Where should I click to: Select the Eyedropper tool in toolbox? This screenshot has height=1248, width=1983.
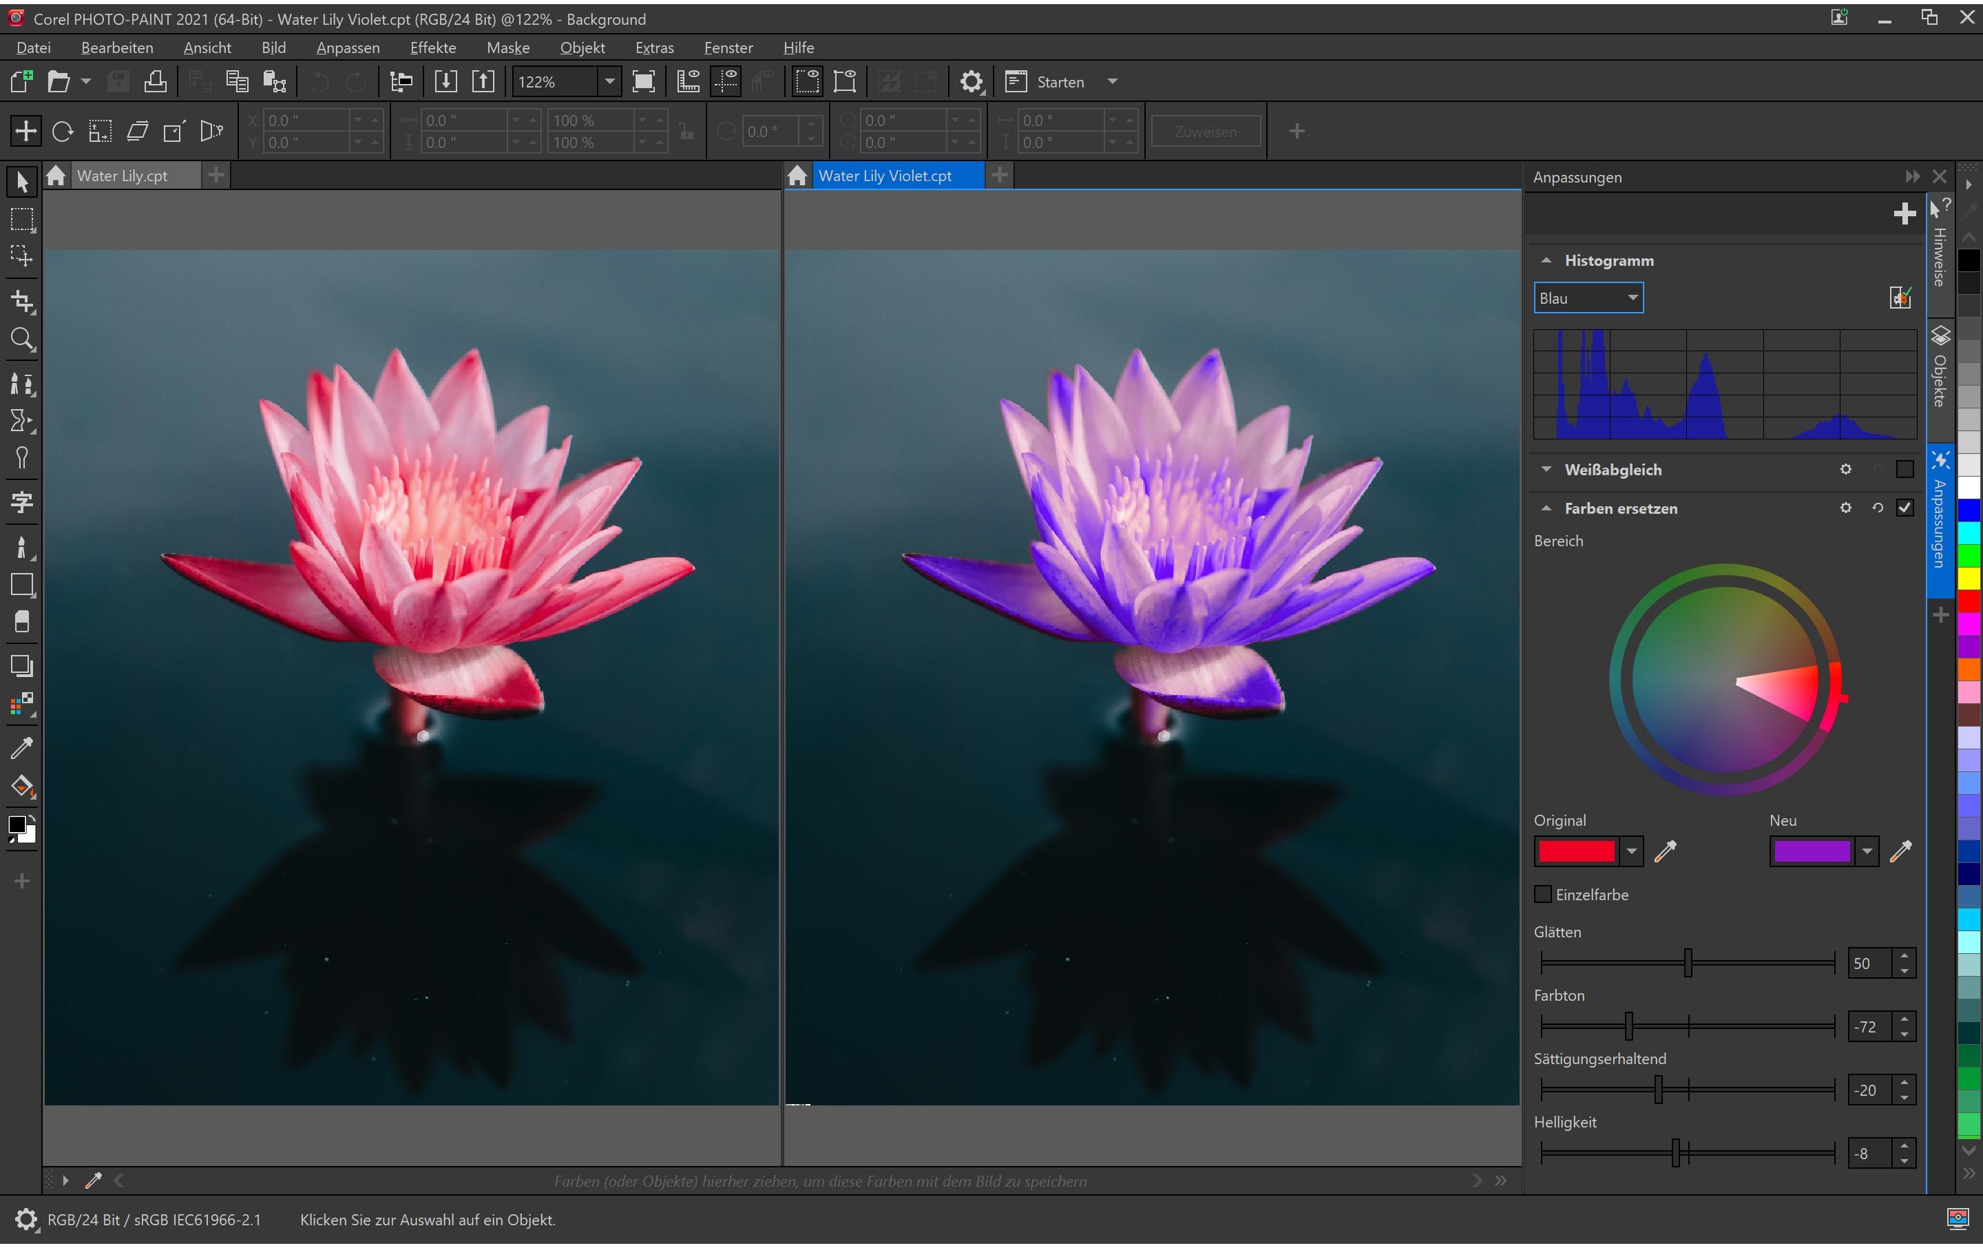pos(22,747)
